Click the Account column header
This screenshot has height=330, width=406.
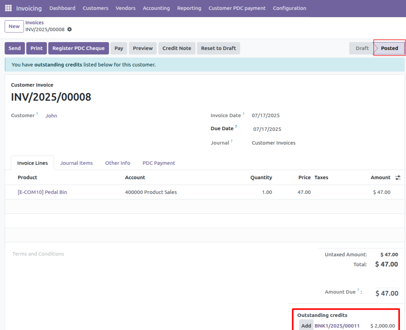(x=135, y=178)
